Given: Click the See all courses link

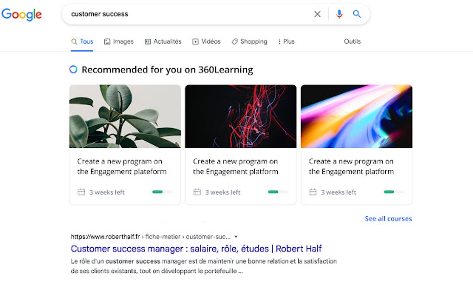Looking at the screenshot, I should [388, 219].
